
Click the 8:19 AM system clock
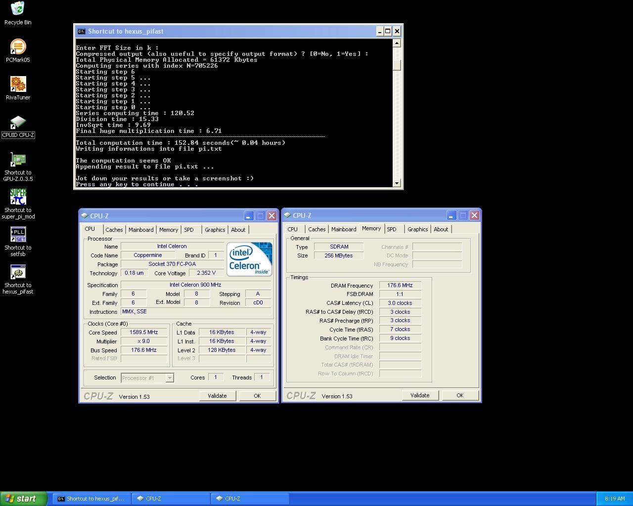(x=615, y=499)
